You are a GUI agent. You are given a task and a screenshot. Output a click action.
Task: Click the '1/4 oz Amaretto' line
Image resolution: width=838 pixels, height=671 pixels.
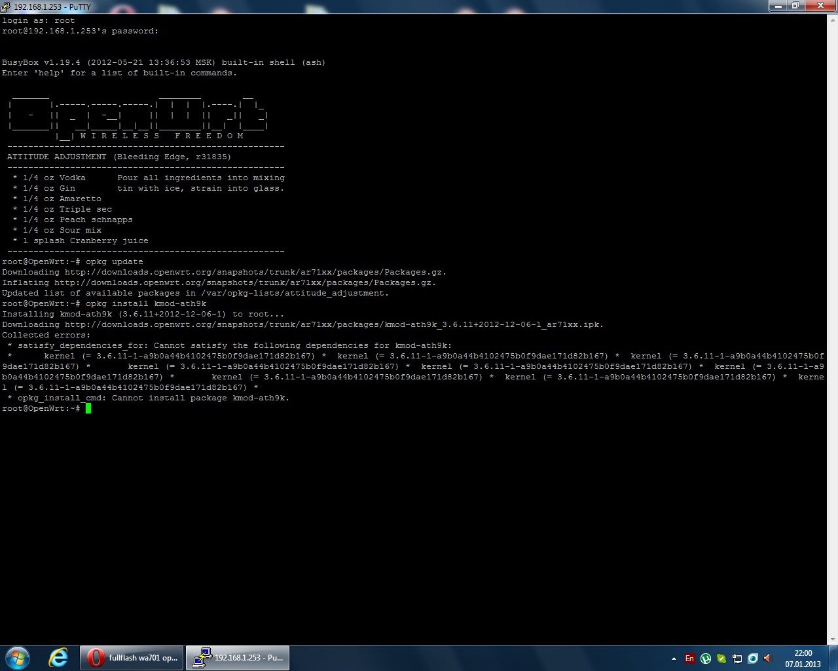click(x=57, y=199)
